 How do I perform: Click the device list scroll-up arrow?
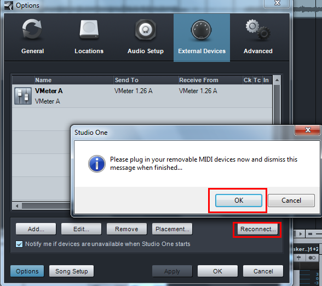(x=277, y=80)
